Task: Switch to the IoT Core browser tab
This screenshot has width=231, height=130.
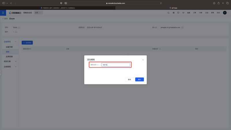Action: click(x=174, y=8)
